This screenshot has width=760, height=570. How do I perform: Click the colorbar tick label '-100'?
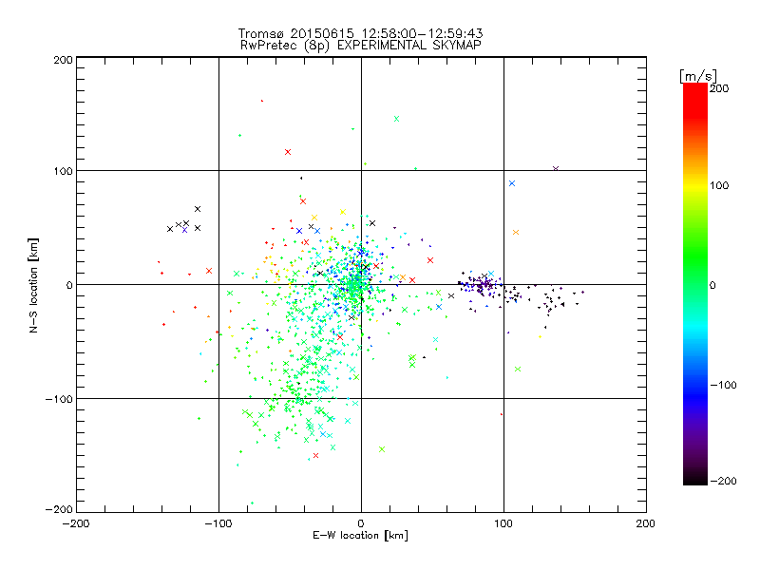723,386
